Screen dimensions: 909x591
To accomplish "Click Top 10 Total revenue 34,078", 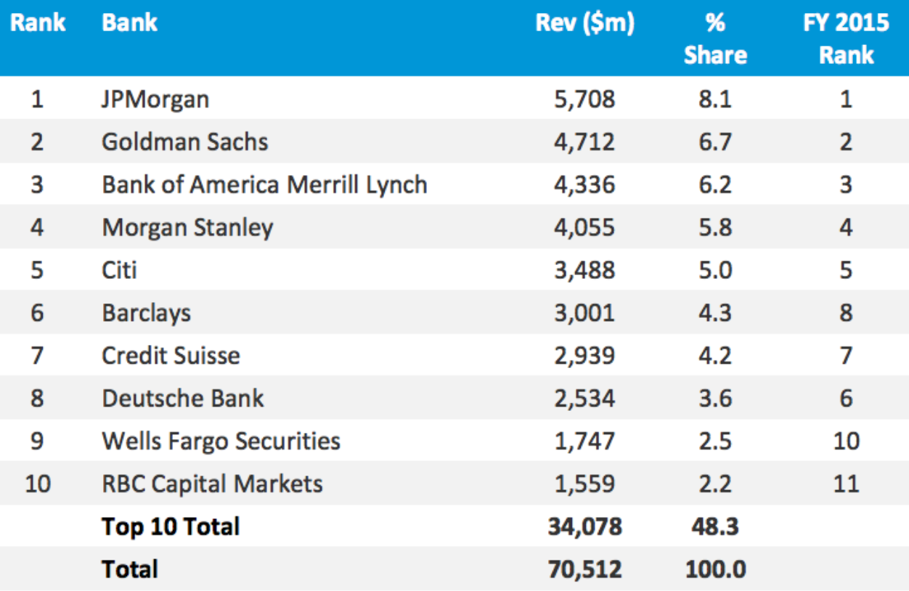I will point(584,527).
